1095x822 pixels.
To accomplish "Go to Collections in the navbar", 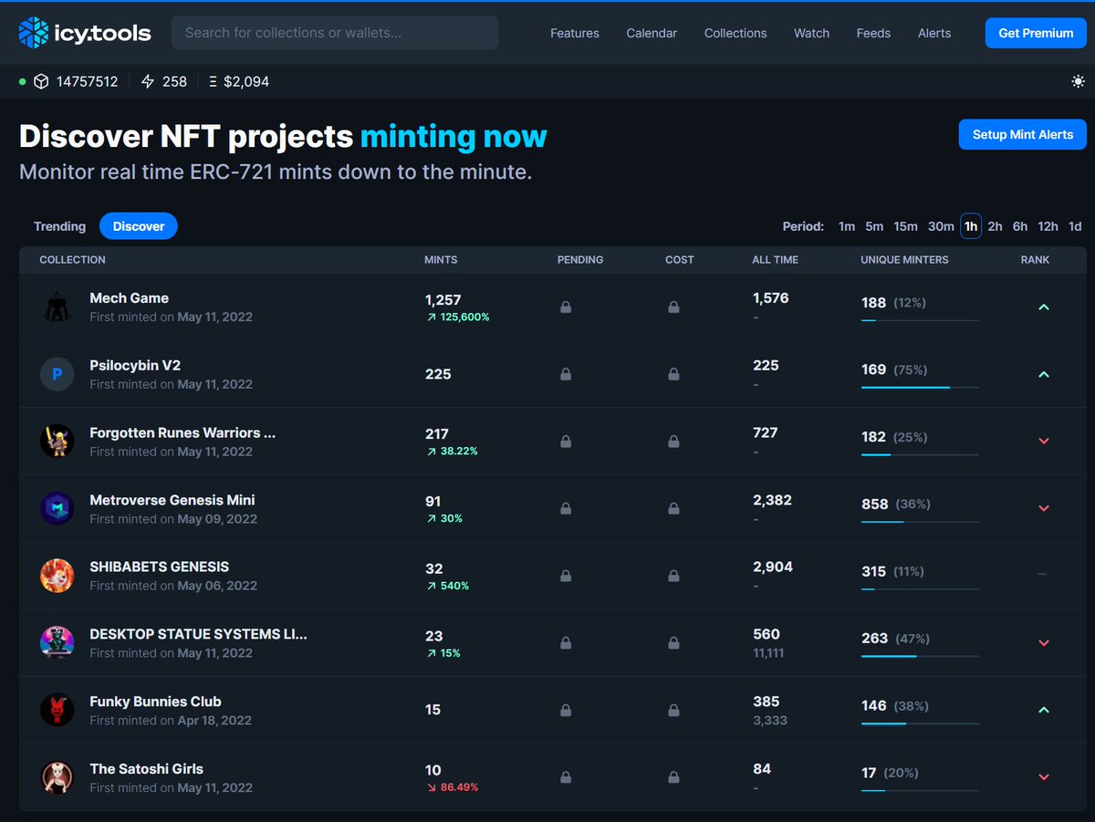I will 735,33.
